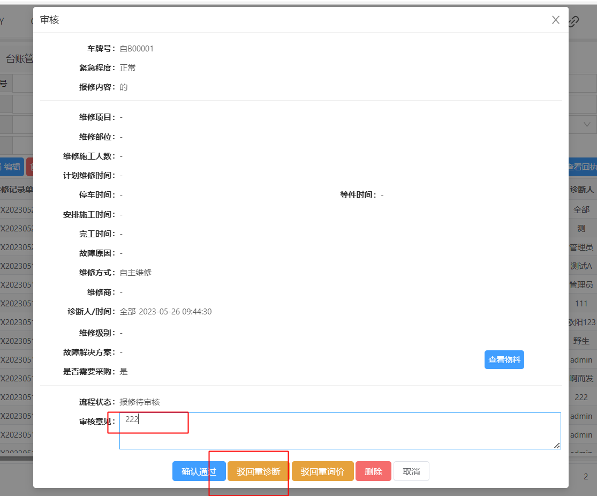Screen dimensions: 597x496
Task: Close the 审核 dialog with X icon
Action: pos(555,20)
